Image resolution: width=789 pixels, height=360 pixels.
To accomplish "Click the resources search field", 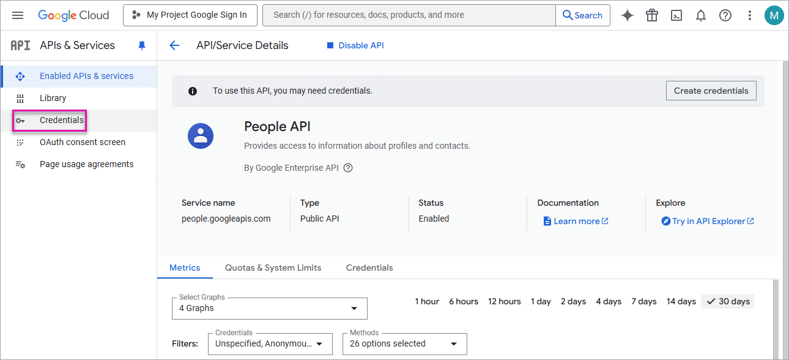I will [409, 15].
